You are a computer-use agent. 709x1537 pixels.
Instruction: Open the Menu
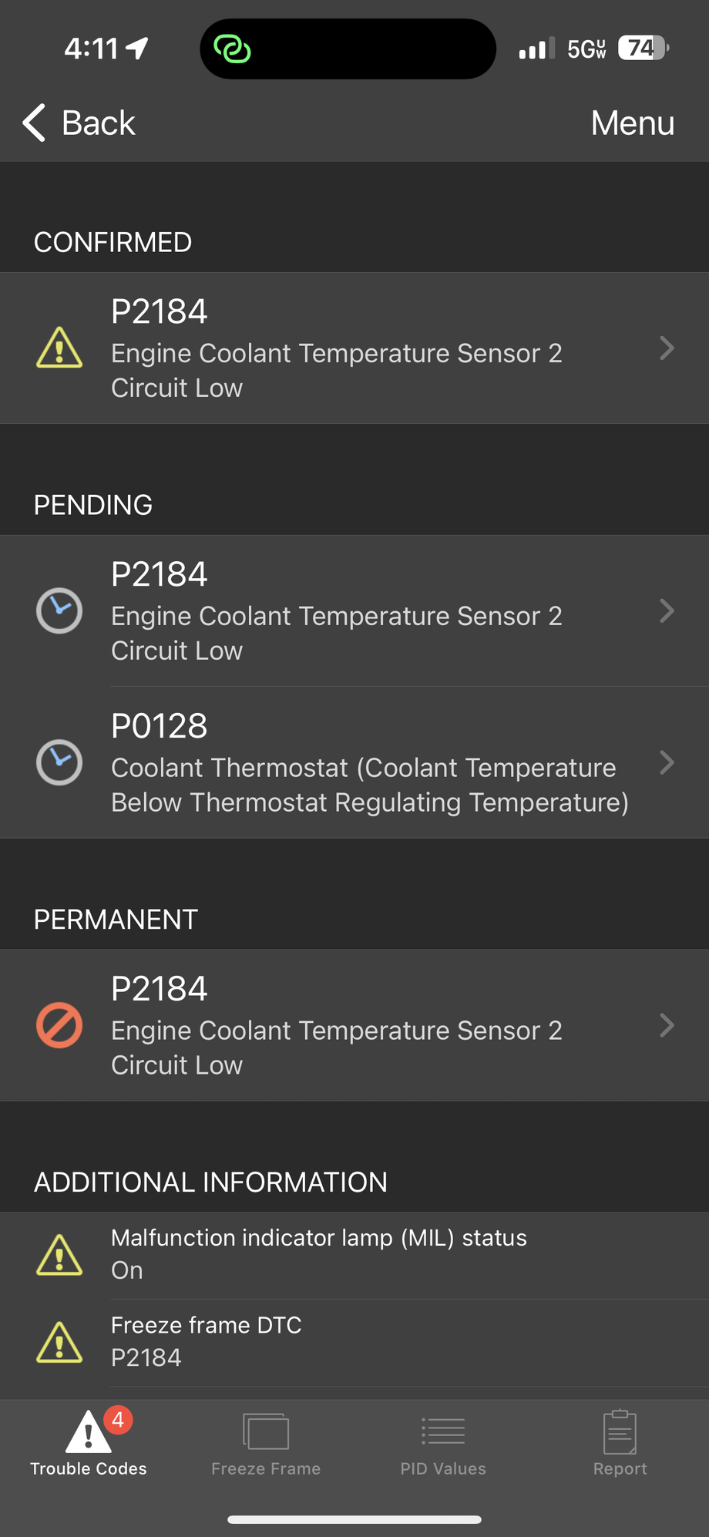632,123
